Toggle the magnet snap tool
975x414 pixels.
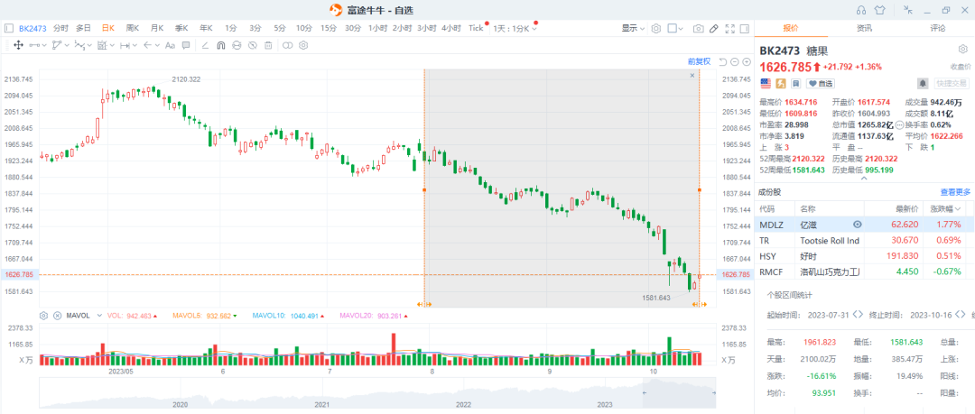[x=221, y=45]
